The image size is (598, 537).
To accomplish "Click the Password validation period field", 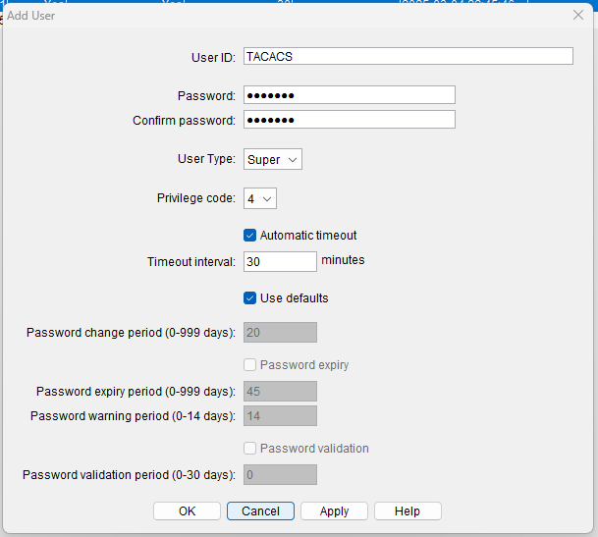I will 280,475.
